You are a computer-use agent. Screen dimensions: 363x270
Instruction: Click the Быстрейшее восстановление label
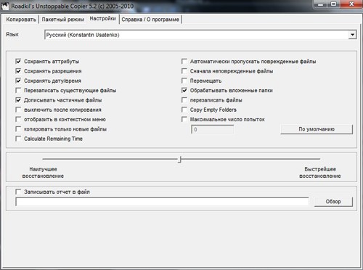point(320,173)
